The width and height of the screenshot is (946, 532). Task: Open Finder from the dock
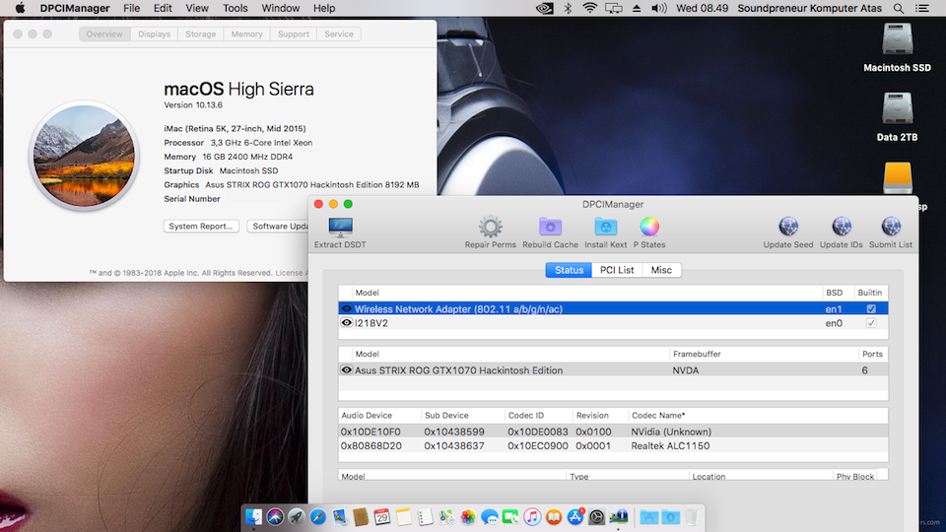[253, 517]
